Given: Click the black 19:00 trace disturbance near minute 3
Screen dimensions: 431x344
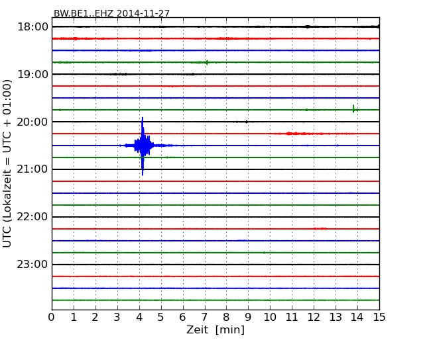Looking at the screenshot, I should (x=118, y=74).
